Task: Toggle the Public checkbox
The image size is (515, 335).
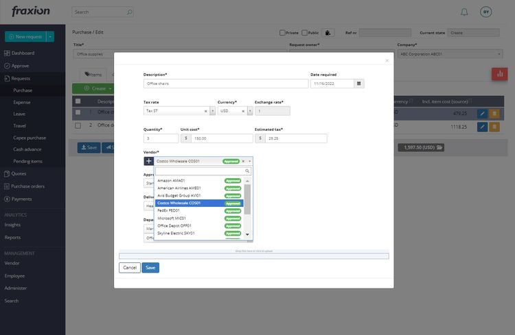Action: tap(304, 33)
